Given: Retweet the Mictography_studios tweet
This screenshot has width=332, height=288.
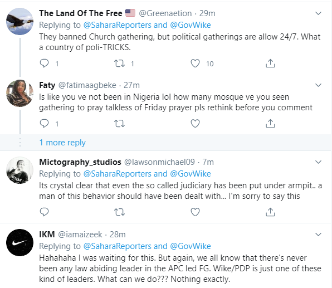Looking at the screenshot, I should [x=119, y=212].
